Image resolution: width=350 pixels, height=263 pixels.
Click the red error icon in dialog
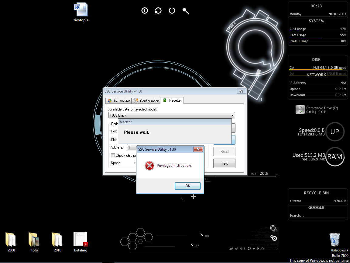pyautogui.click(x=149, y=166)
